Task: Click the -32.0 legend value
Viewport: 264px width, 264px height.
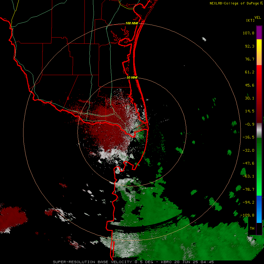Action: (x=248, y=150)
